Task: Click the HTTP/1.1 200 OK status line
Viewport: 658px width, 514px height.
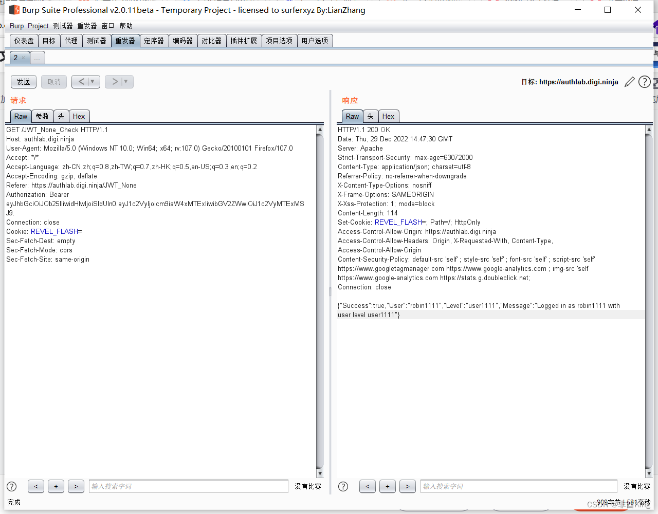Action: tap(364, 130)
